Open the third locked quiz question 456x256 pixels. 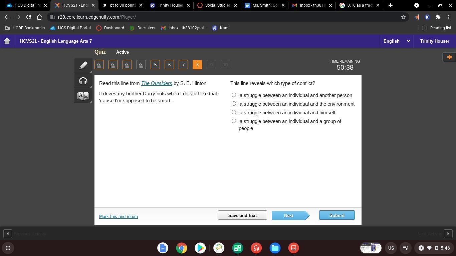(x=127, y=65)
